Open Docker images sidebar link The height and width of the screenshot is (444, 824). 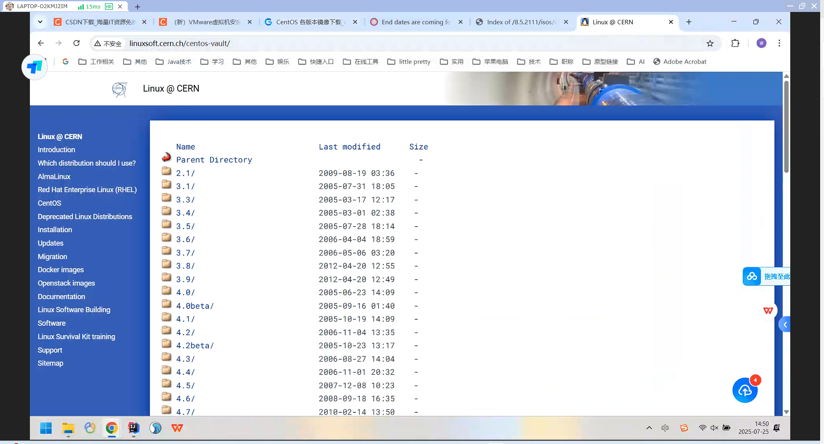pyautogui.click(x=61, y=269)
